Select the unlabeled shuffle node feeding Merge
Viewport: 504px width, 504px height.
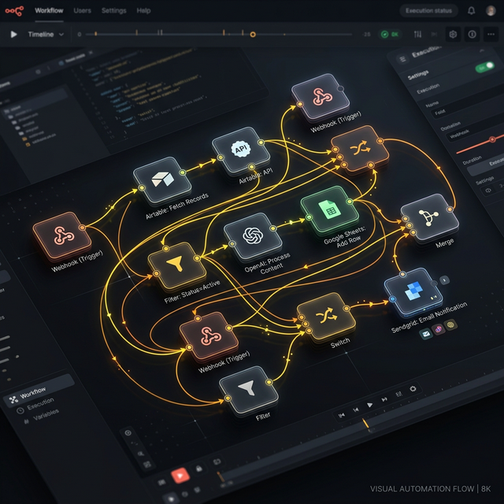[360, 149]
